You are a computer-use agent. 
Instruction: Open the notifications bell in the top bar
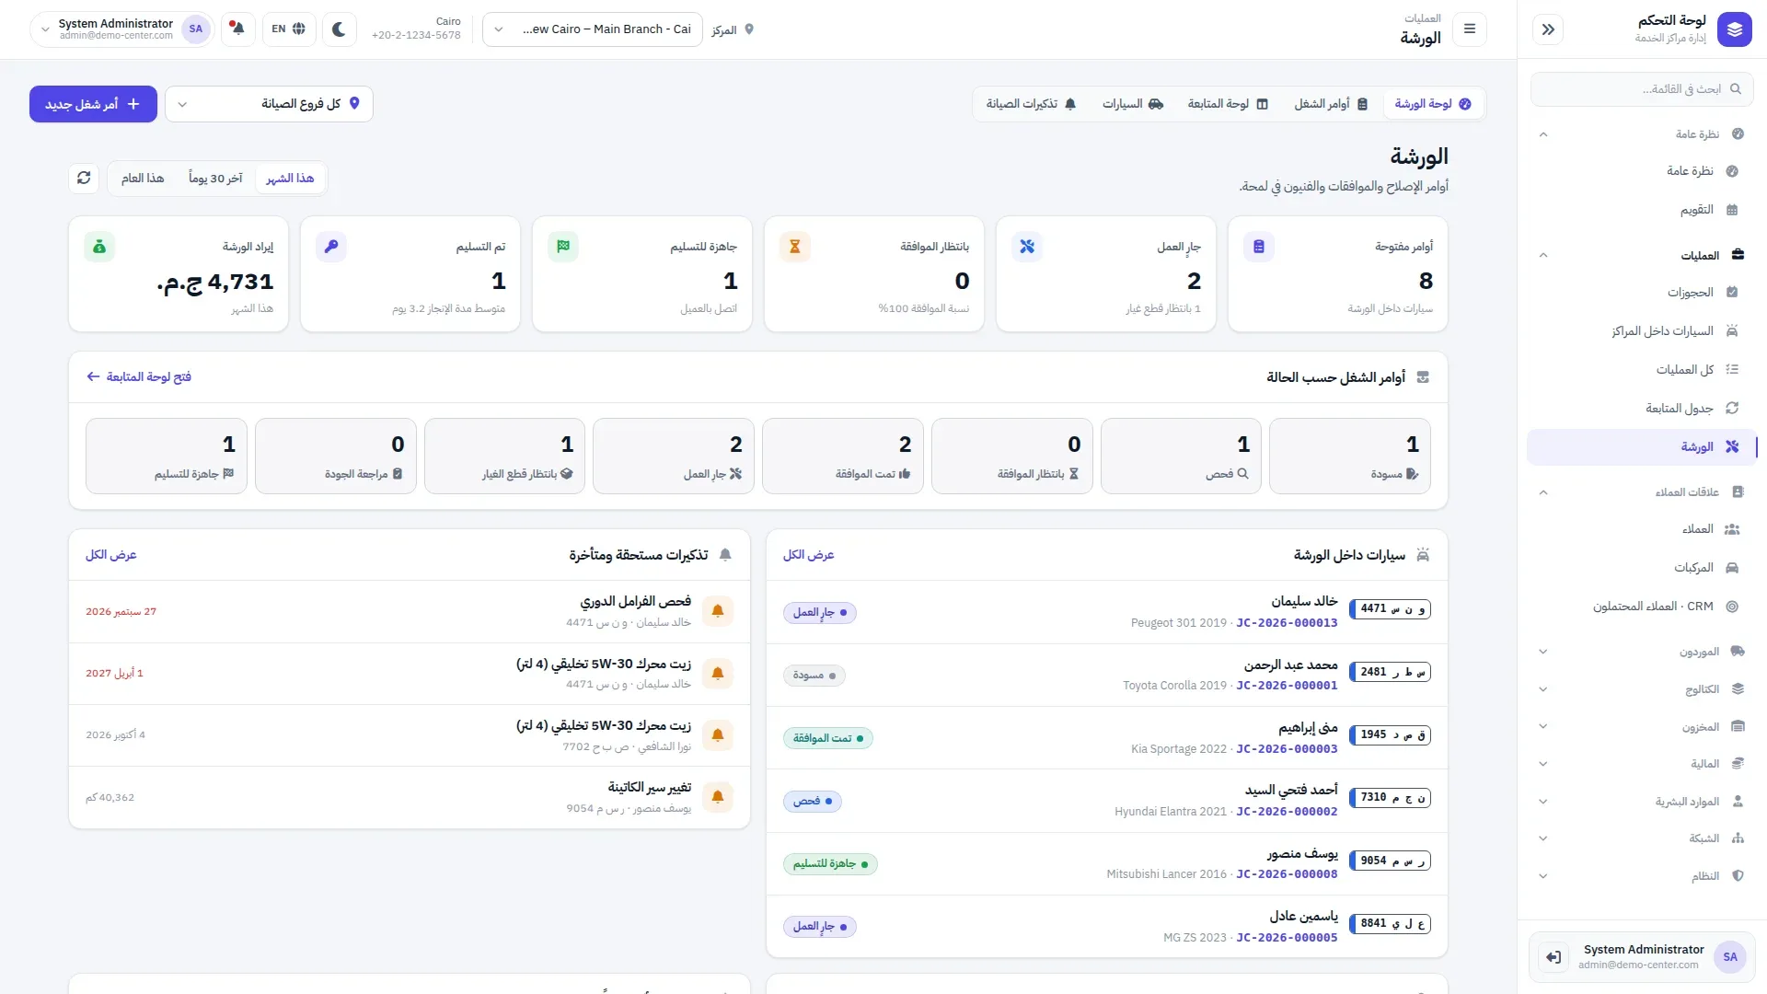238,29
